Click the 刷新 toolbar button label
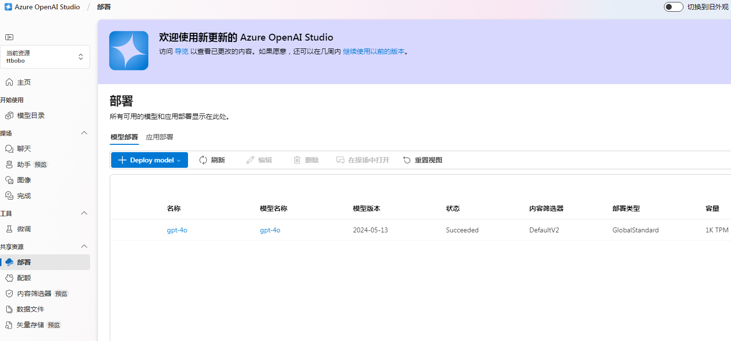Screen dimensions: 731x341 click(x=218, y=160)
